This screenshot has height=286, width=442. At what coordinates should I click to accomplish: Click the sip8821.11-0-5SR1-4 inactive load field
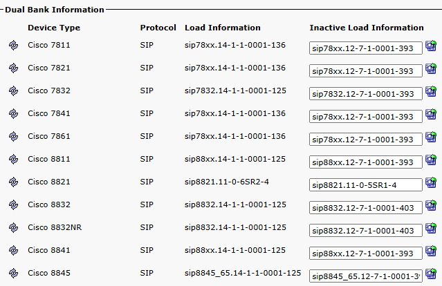click(x=366, y=184)
